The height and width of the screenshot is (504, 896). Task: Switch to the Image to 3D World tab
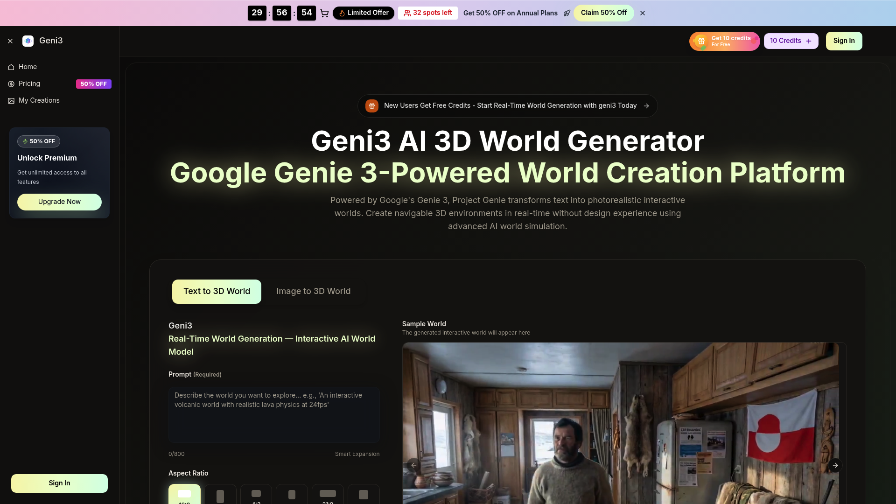[313, 291]
